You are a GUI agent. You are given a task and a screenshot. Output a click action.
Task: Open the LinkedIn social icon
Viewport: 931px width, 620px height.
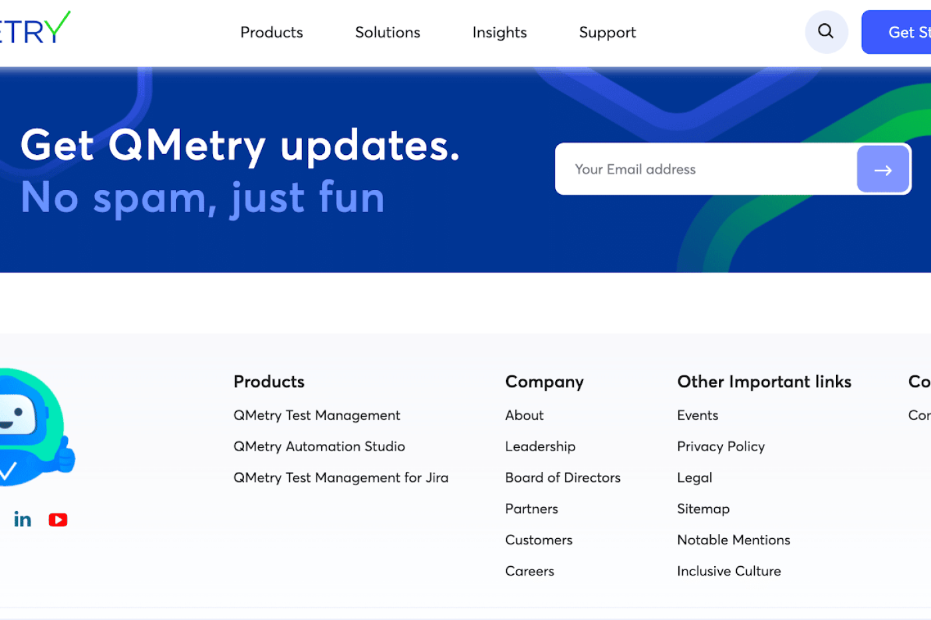[x=23, y=520]
